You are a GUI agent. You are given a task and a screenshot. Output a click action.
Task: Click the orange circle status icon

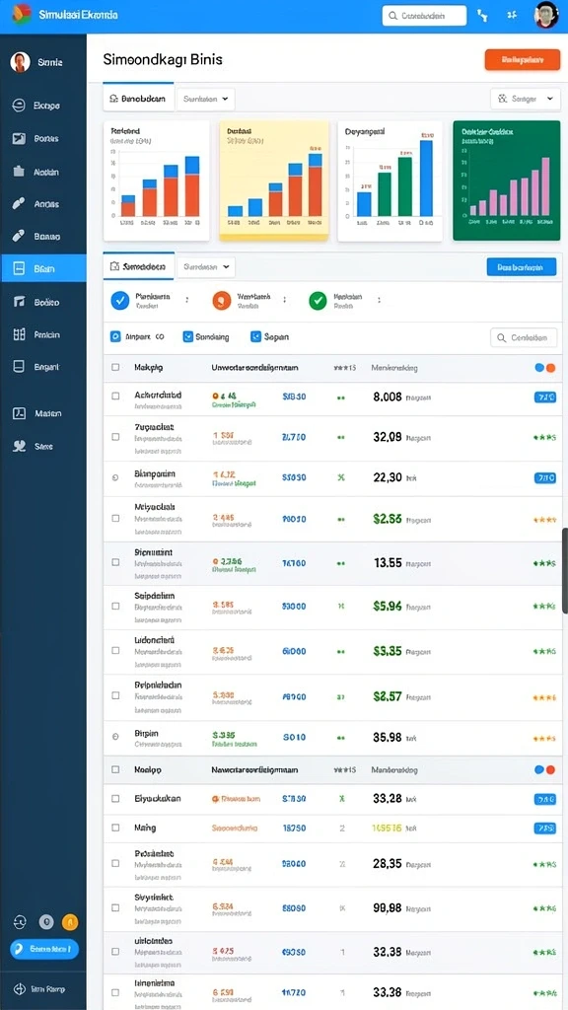coord(221,300)
